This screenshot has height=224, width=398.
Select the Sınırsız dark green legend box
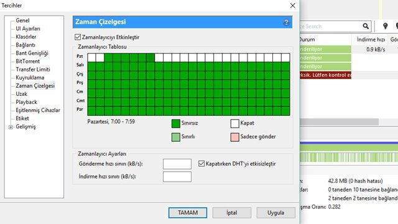point(176,123)
